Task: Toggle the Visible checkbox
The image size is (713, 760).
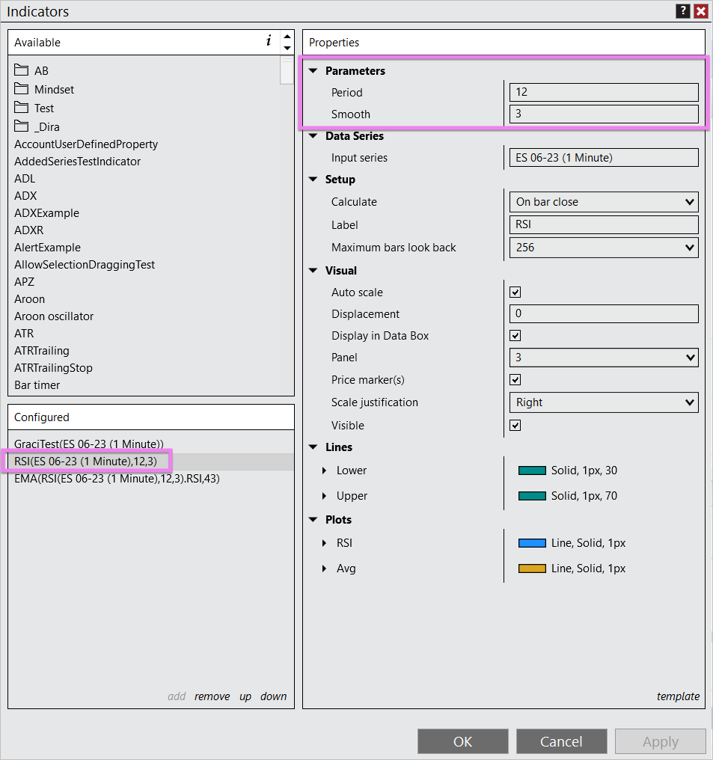Action: pyautogui.click(x=515, y=426)
